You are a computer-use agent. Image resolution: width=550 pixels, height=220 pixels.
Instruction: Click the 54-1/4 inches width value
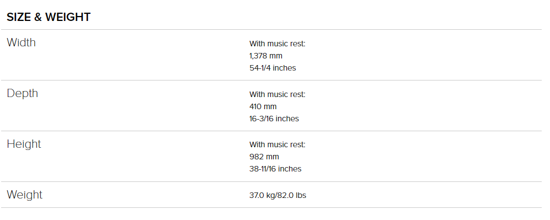273,68
